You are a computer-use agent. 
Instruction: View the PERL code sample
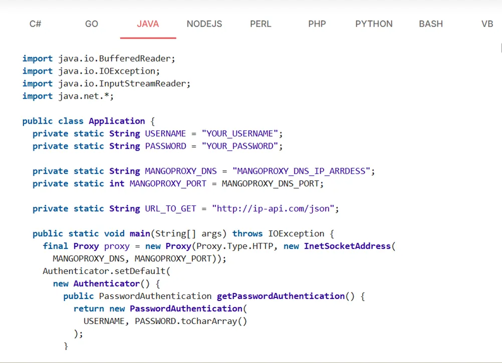[260, 24]
